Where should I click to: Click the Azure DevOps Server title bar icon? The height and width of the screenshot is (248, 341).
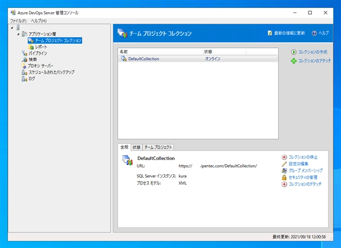pyautogui.click(x=14, y=13)
